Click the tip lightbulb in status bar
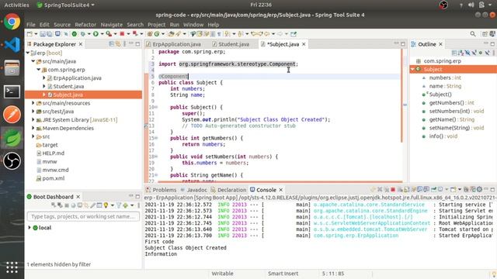 point(494,274)
